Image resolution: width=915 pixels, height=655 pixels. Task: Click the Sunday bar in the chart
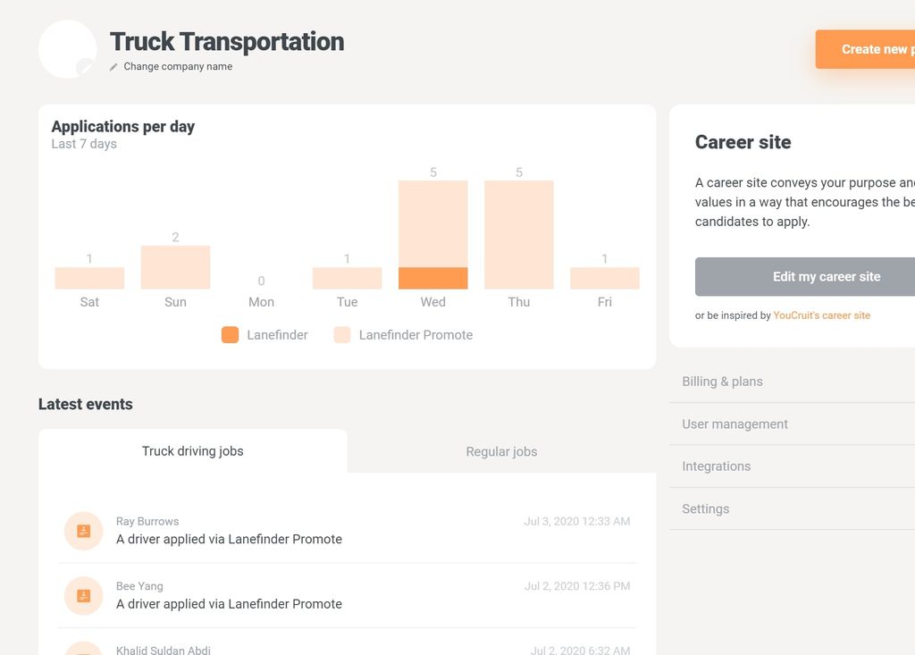click(175, 267)
